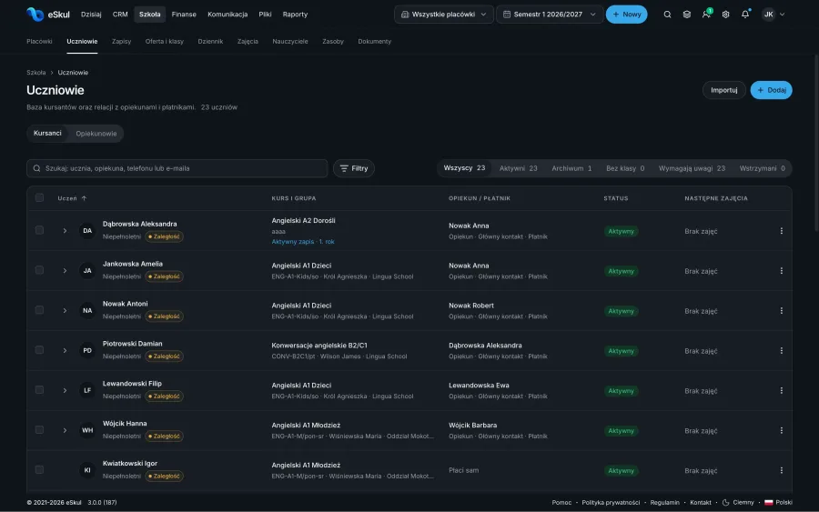Click the NA avatar of Nowak Antoni
The height and width of the screenshot is (512, 819).
(87, 310)
